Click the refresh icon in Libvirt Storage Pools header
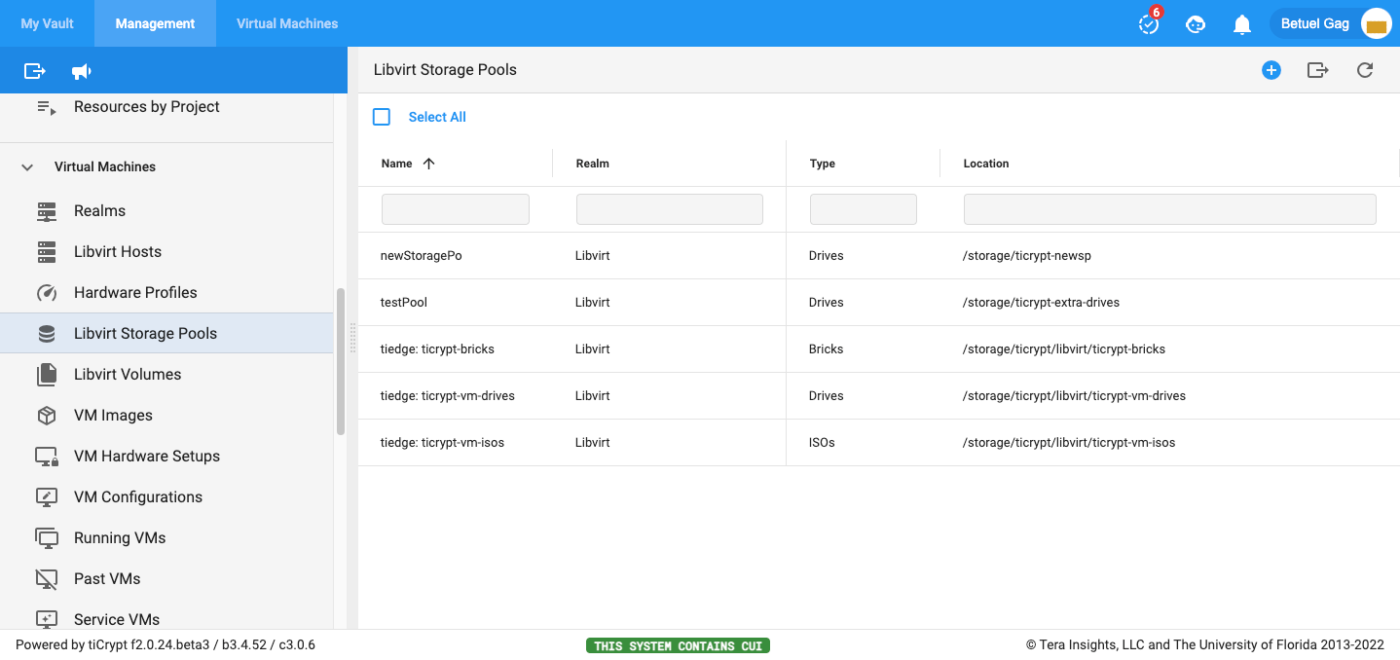Viewport: 1400px width, 660px height. (1365, 70)
